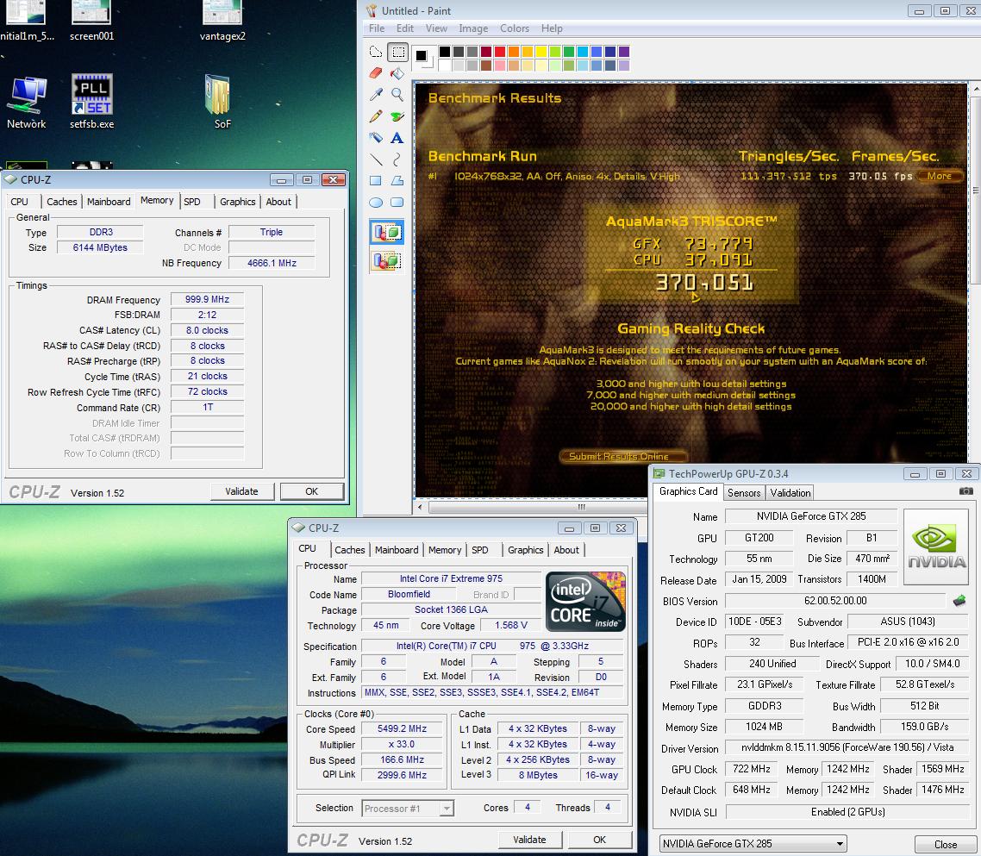This screenshot has height=856, width=981.
Task: Select the Curve tool in Paint
Action: (398, 159)
